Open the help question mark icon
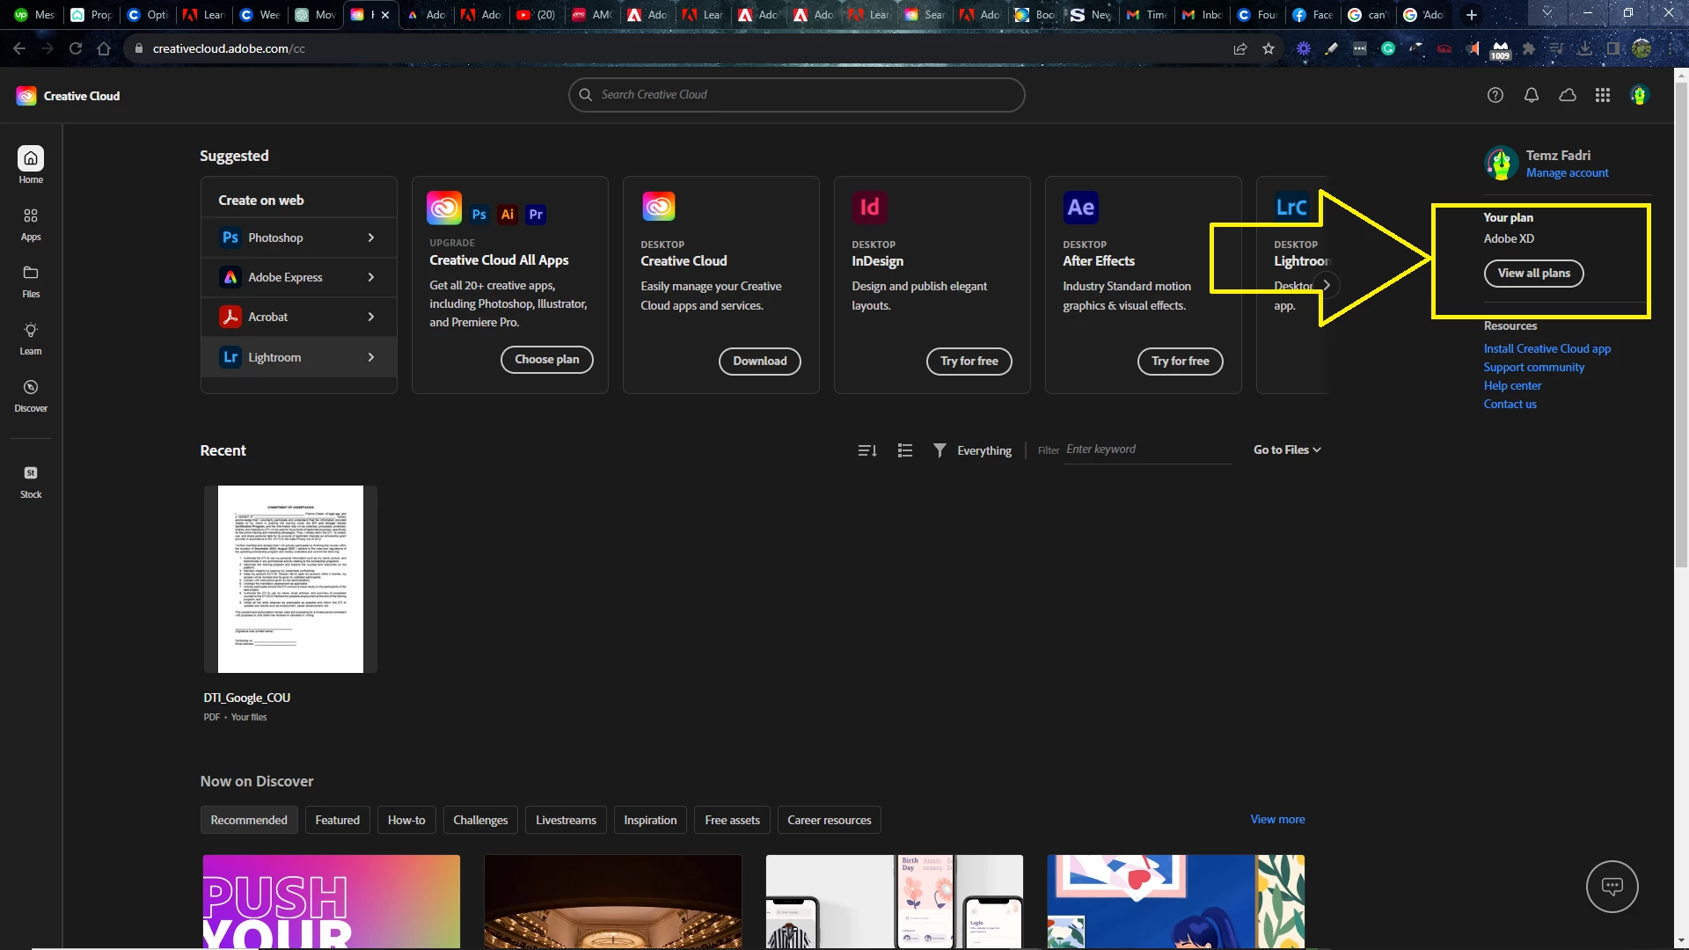The image size is (1689, 950). tap(1495, 95)
